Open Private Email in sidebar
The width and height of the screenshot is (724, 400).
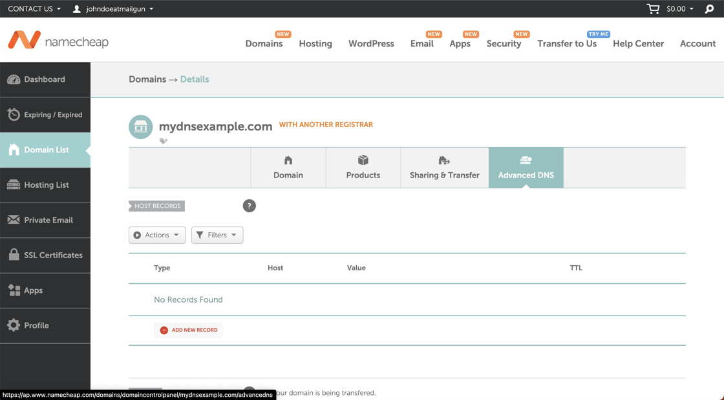(x=45, y=220)
